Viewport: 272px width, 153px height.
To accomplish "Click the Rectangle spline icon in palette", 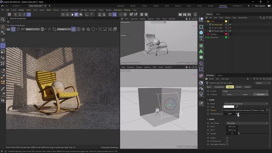I will (201, 27).
